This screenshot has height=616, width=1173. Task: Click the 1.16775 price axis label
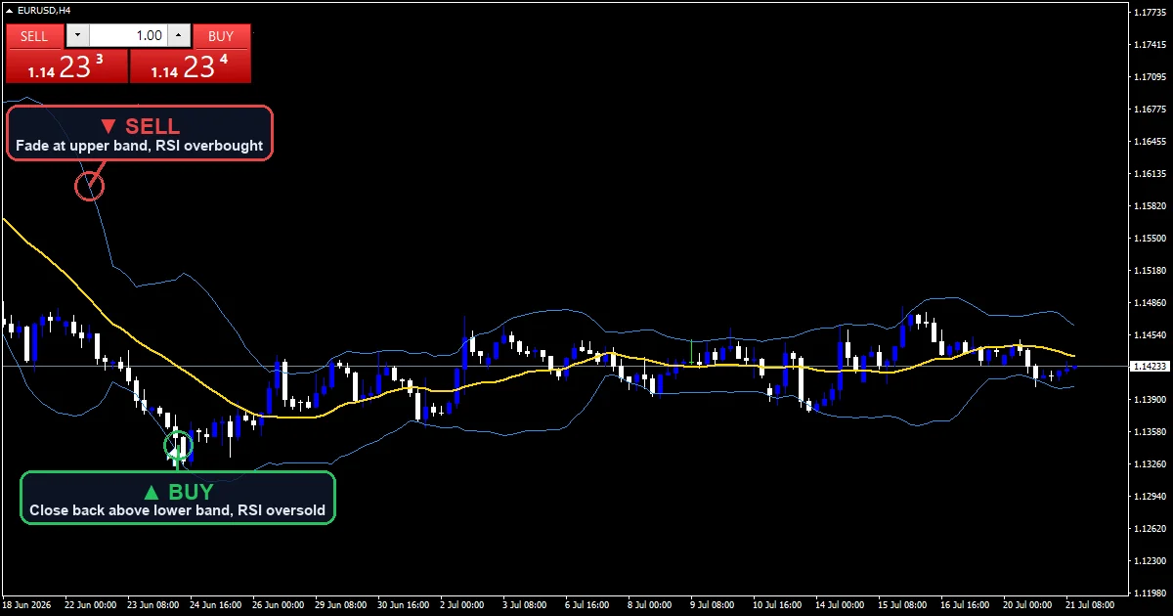(1150, 109)
